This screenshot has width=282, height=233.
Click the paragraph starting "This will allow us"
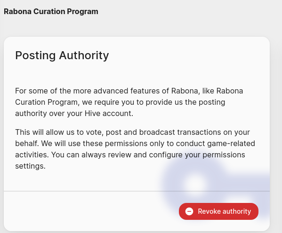(x=135, y=149)
